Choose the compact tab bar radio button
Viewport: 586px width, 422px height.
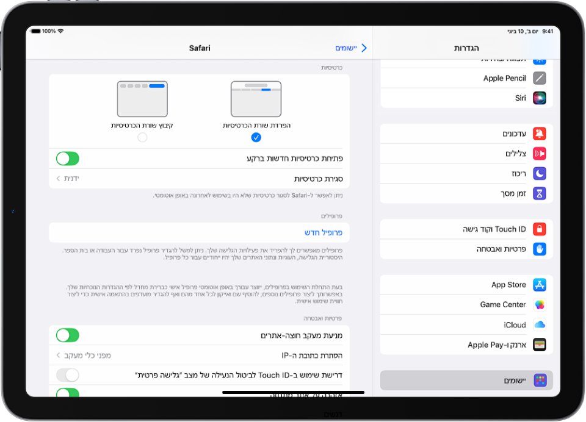[142, 138]
